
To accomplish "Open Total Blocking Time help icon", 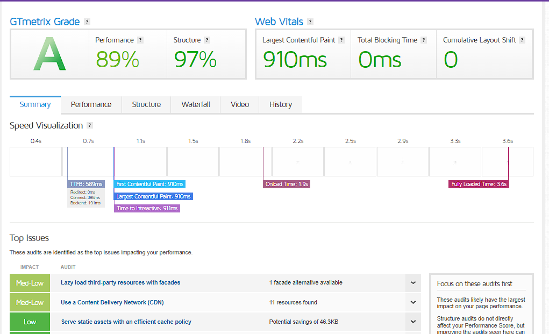I will click(x=424, y=40).
